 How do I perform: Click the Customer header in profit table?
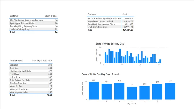click(x=92, y=14)
